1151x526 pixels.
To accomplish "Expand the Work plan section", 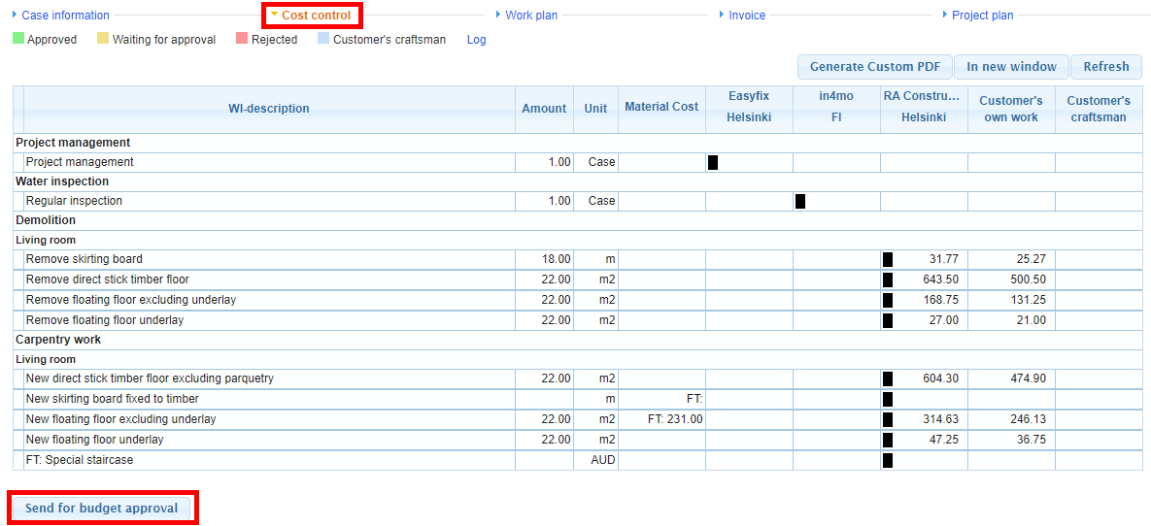I will coord(531,16).
